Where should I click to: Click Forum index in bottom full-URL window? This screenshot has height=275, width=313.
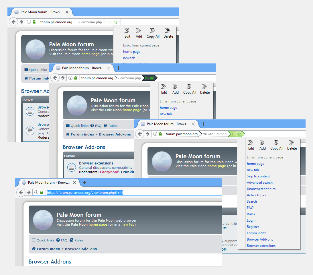pos(46,249)
